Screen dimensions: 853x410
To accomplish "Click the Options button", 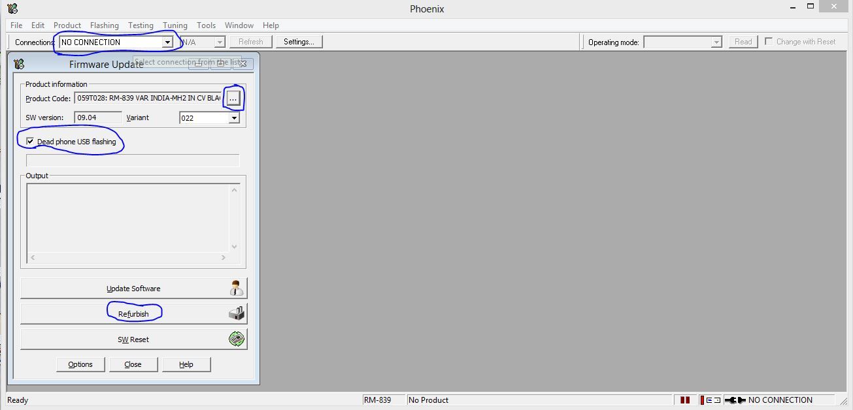I will 80,364.
